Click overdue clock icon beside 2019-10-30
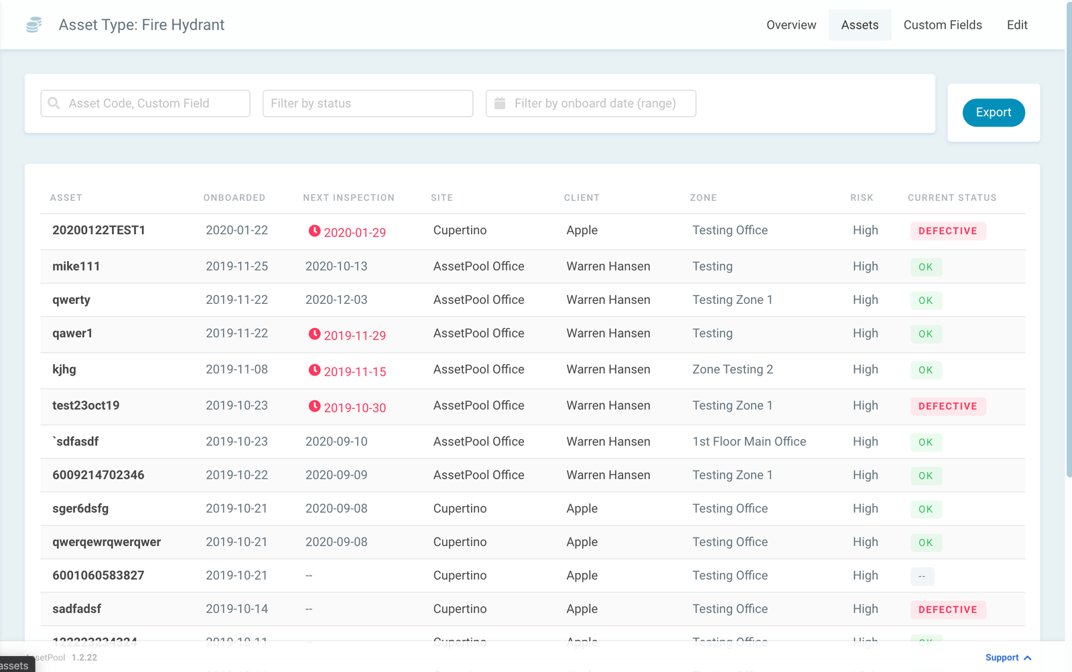Screen dimensions: 1072x672 pyautogui.click(x=314, y=406)
